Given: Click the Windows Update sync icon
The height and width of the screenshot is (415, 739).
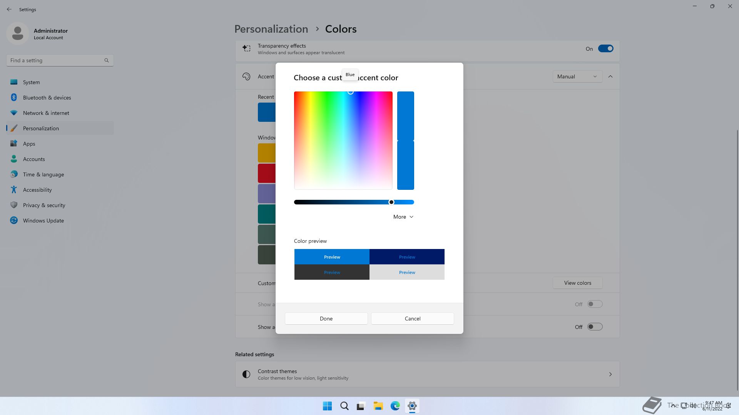Looking at the screenshot, I should 14,220.
